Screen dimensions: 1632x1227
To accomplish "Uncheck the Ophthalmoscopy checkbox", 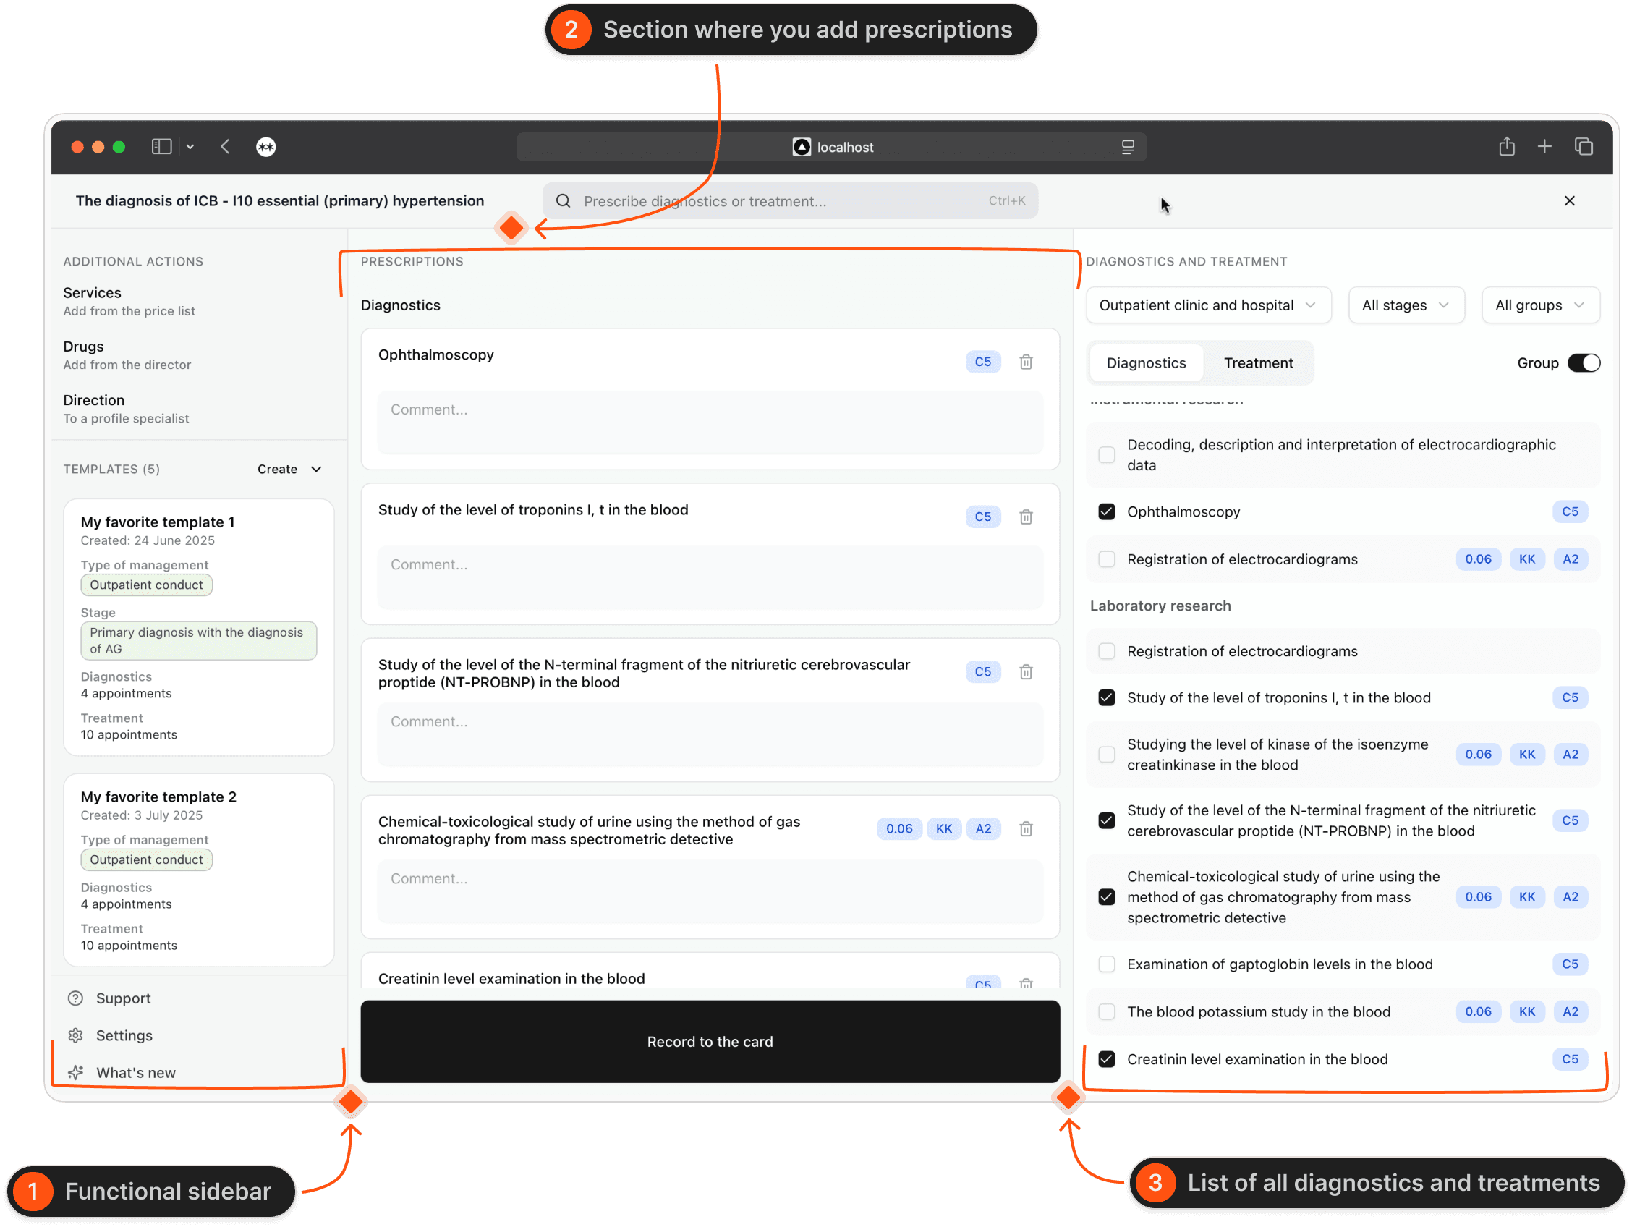I will click(1106, 511).
